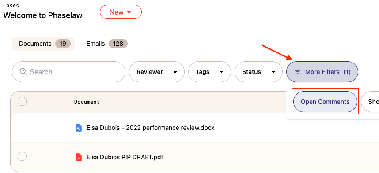
Task: Click the filter lines icon in More Filters
Action: [x=298, y=72]
